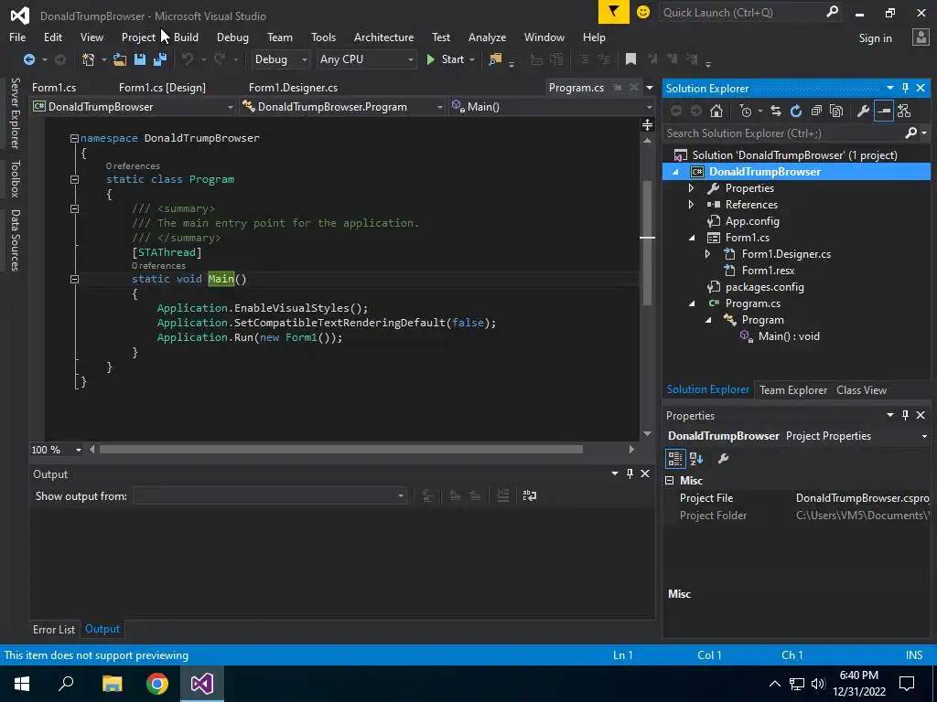Click the split editor window handle
This screenshot has width=937, height=702.
(647, 124)
